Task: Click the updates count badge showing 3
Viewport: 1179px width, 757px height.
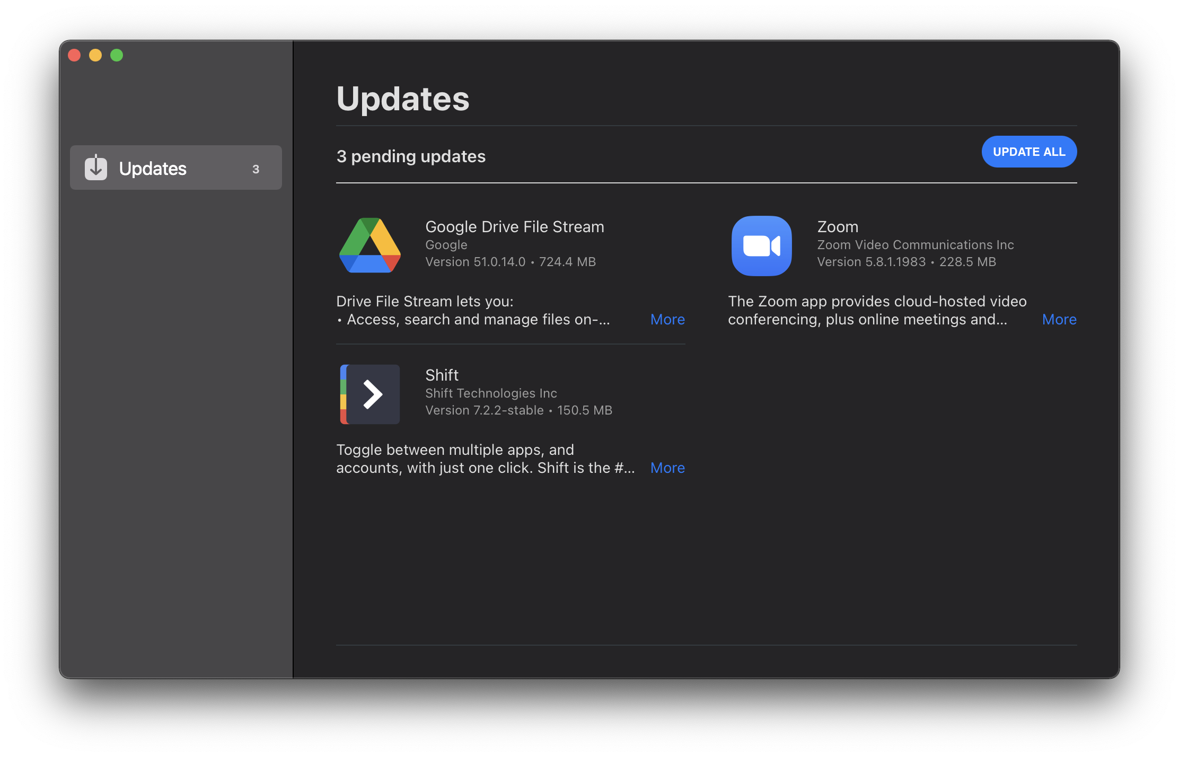Action: point(256,169)
